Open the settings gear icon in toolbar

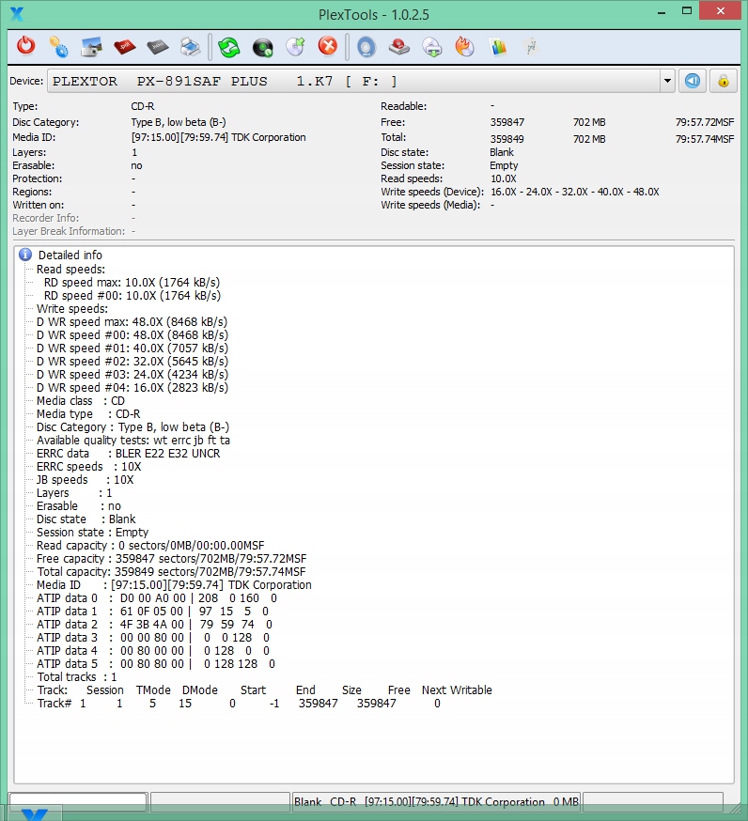58,46
